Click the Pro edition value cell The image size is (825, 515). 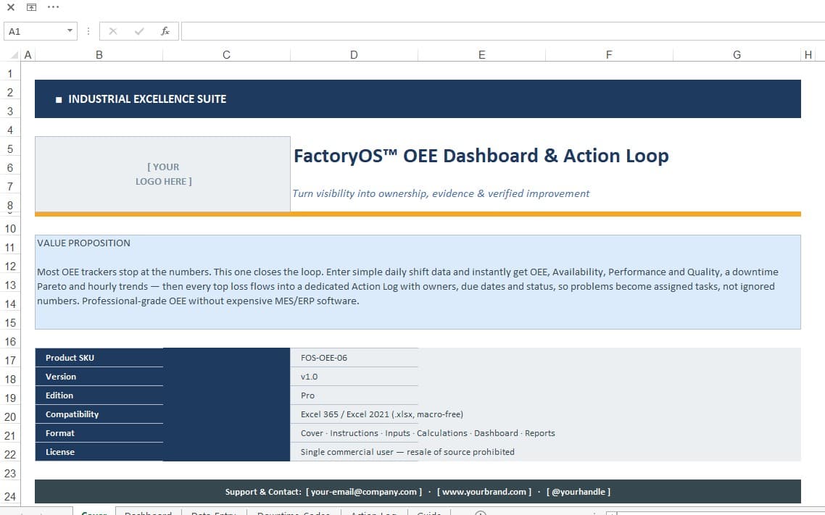pos(354,395)
